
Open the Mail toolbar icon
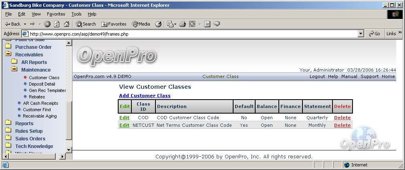(169, 24)
